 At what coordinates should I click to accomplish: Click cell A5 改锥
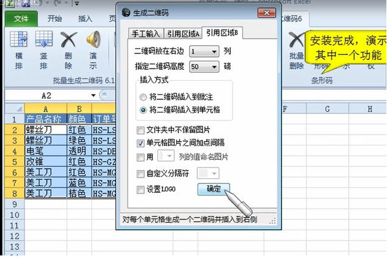(45, 162)
